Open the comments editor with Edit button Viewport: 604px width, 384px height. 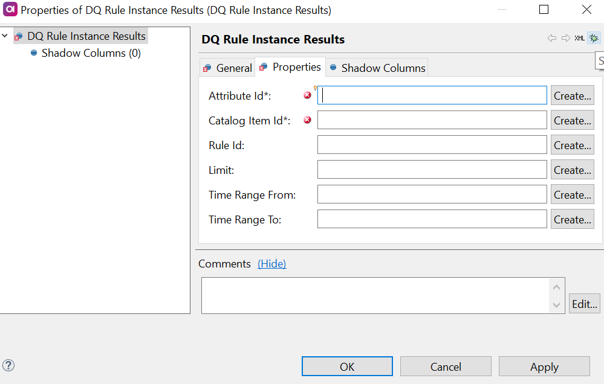coord(584,304)
